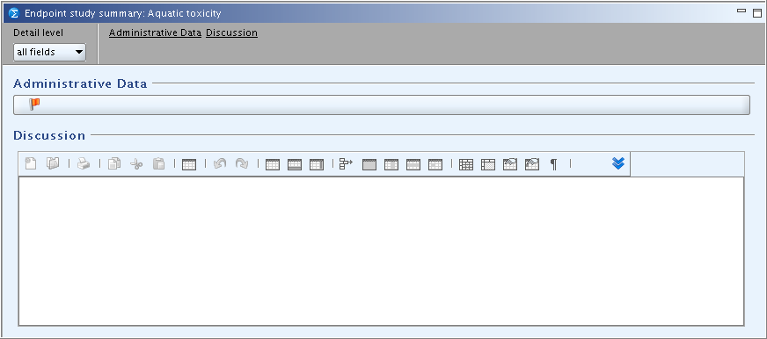Screen dimensions: 767x339
Task: Click the orange flag in Administrative Data
Action: 34,104
